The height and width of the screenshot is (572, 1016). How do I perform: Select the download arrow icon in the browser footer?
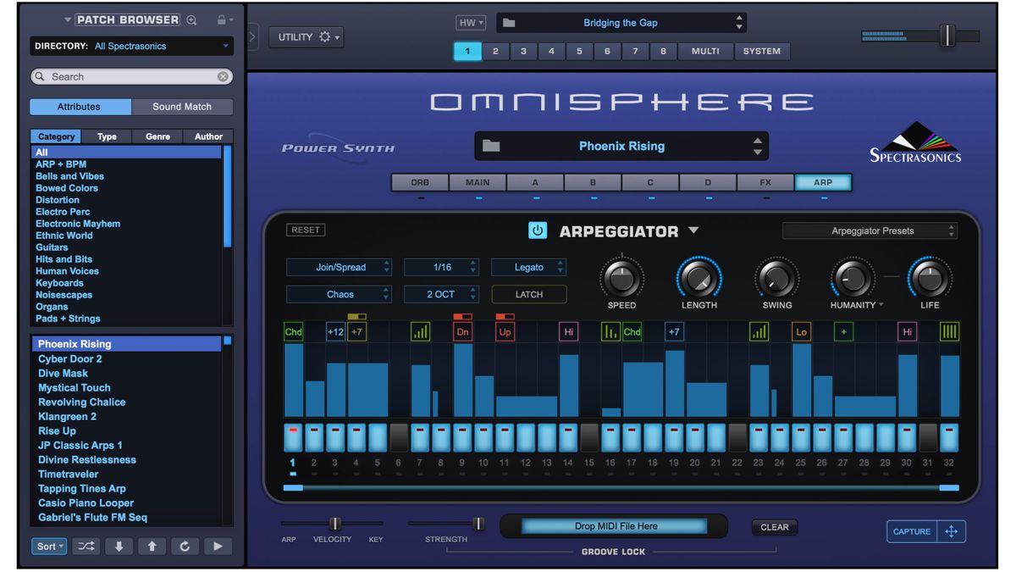(119, 546)
